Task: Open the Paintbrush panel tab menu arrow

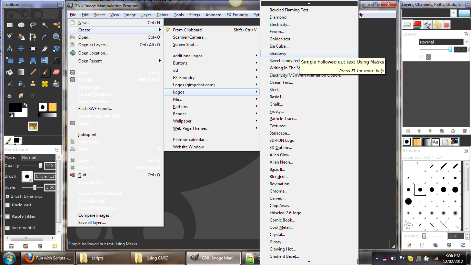Action: [x=57, y=149]
